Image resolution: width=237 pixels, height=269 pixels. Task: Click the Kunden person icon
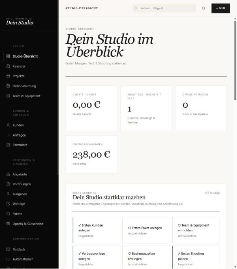click(8, 125)
